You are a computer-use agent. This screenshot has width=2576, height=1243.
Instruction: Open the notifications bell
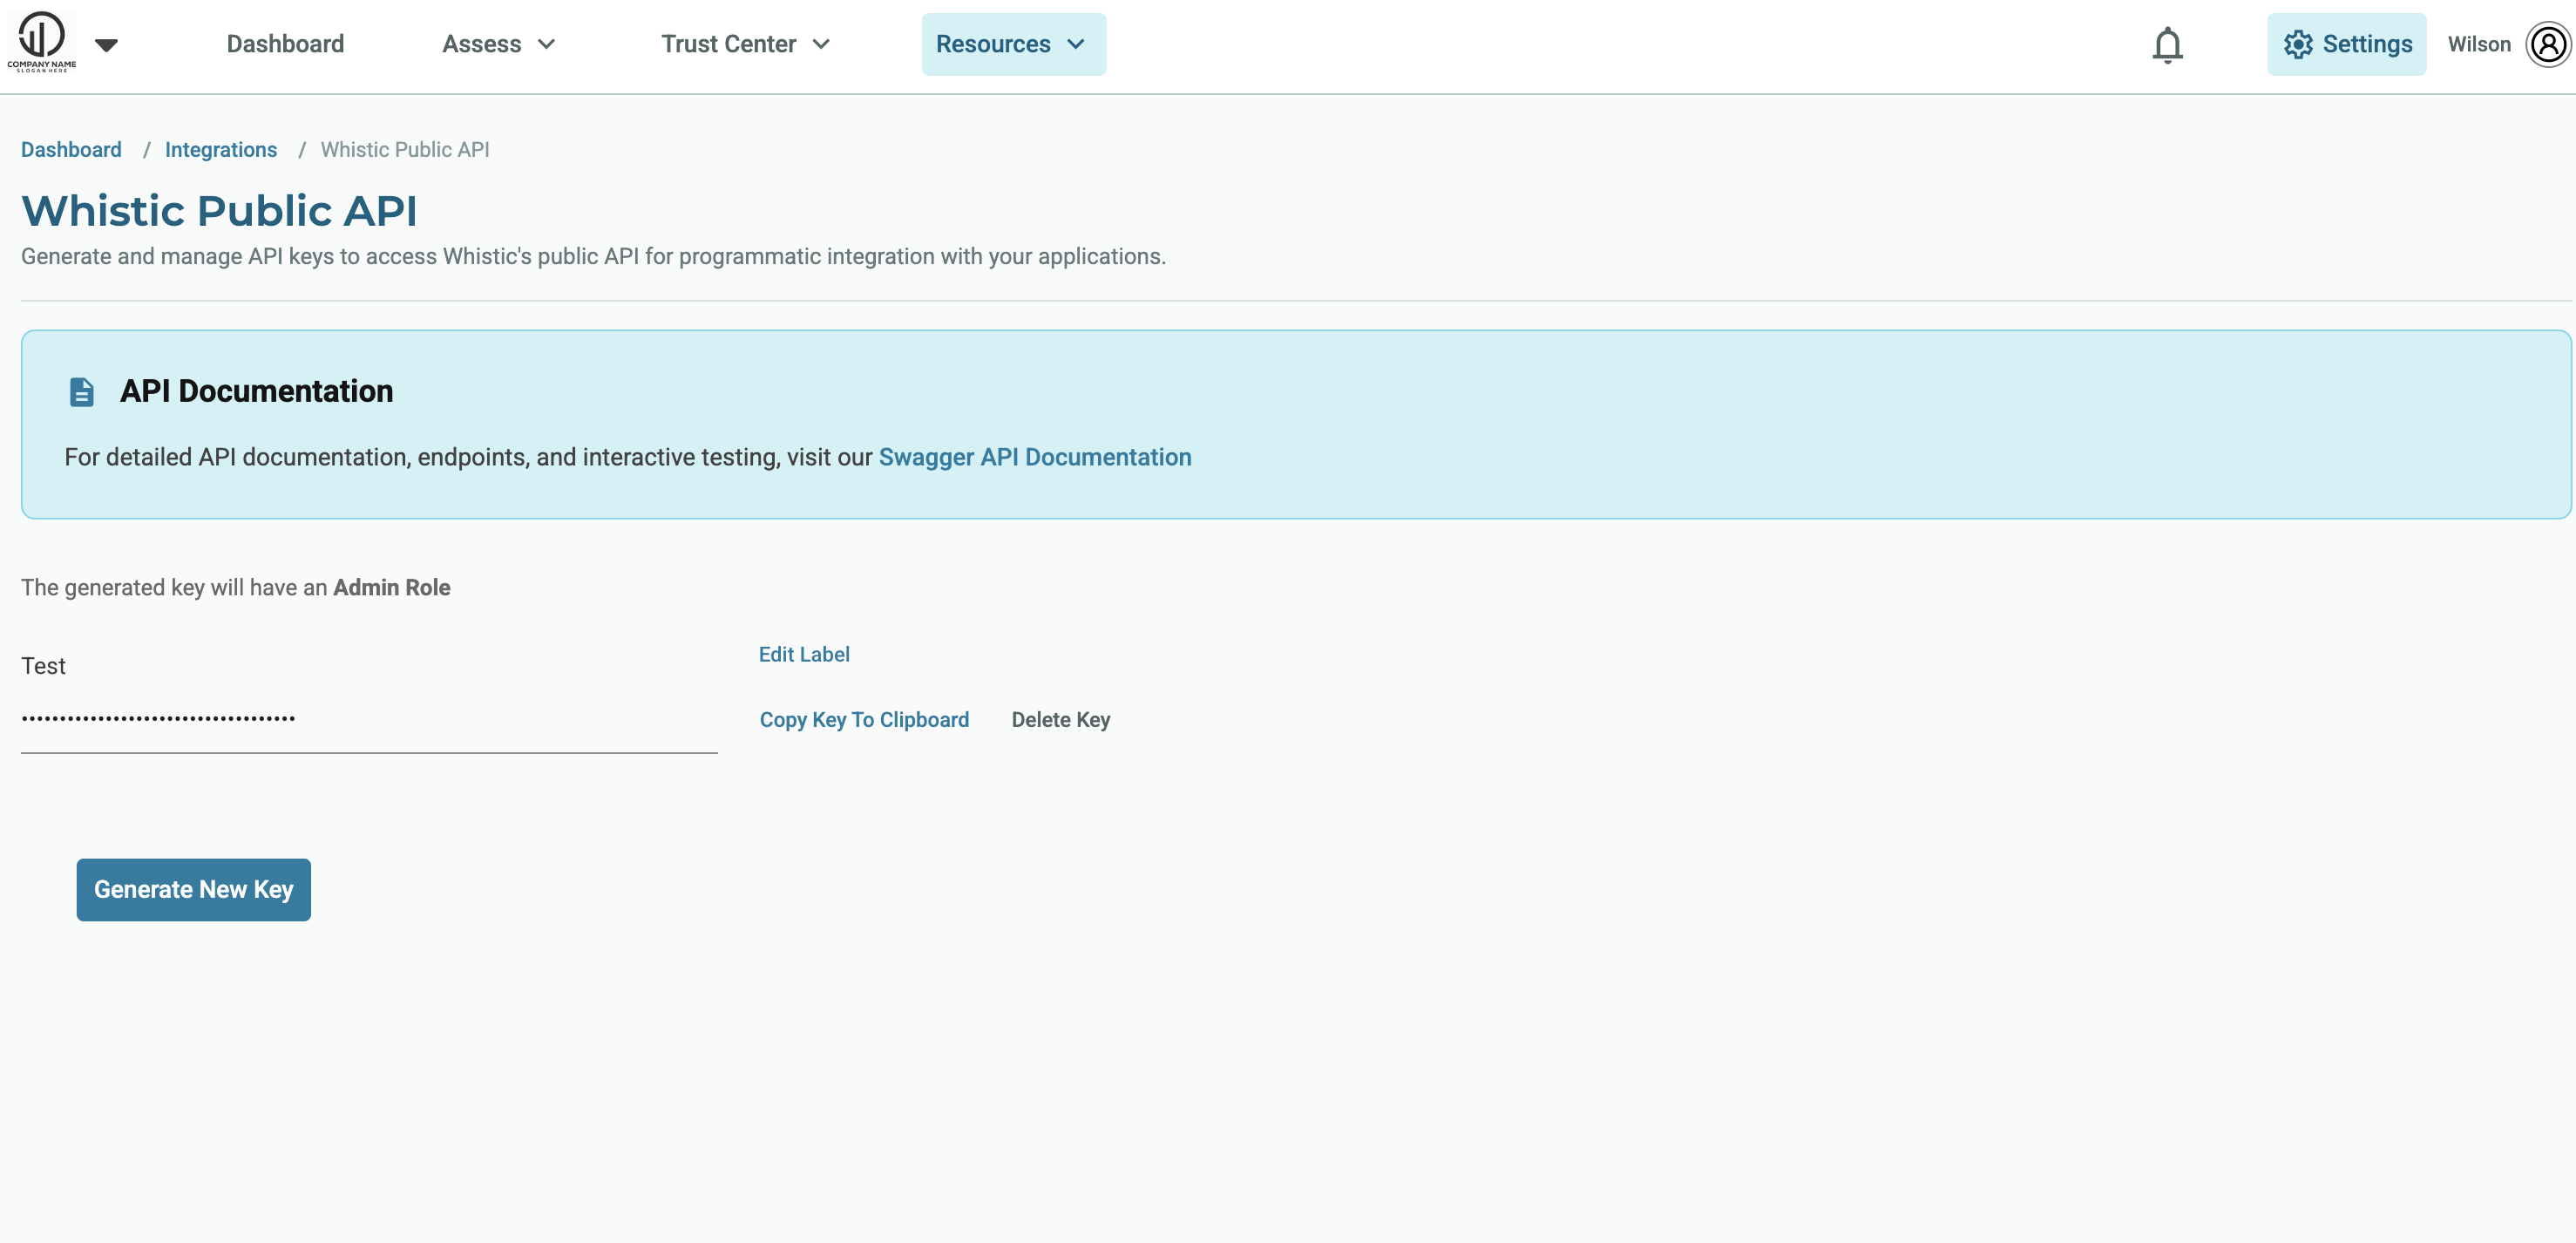(2167, 45)
